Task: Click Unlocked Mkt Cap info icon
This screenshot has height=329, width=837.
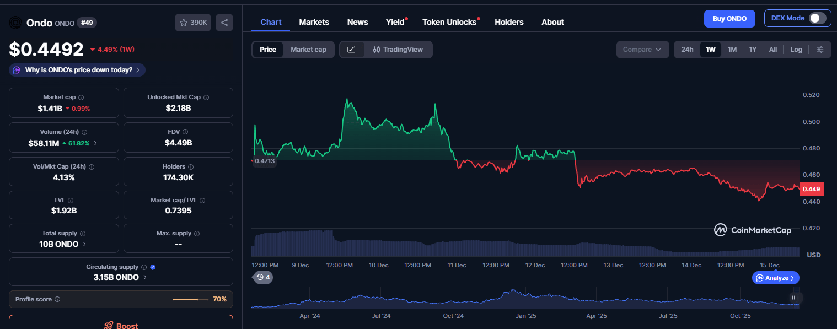Action: point(206,97)
